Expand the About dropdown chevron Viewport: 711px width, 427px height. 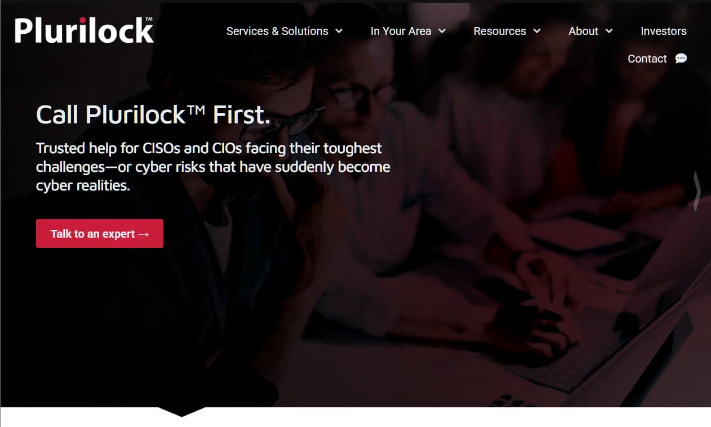pyautogui.click(x=609, y=31)
